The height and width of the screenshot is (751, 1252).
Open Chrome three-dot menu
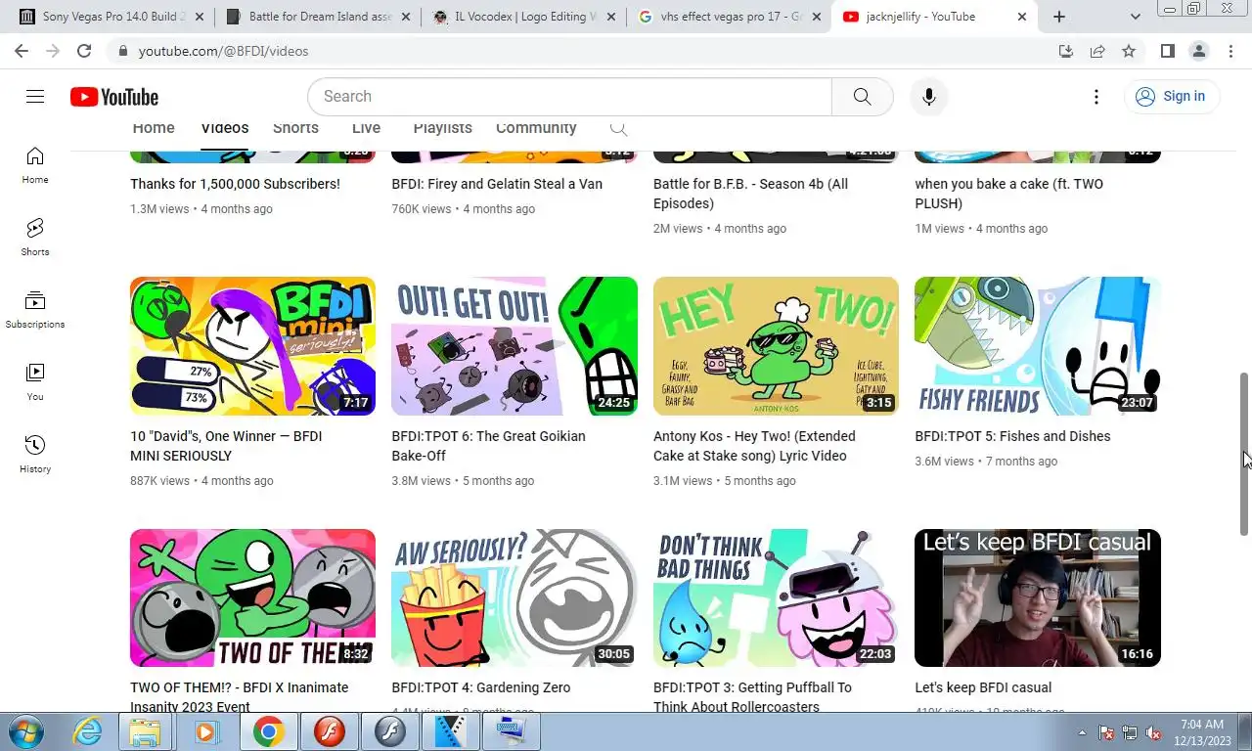(x=1230, y=51)
